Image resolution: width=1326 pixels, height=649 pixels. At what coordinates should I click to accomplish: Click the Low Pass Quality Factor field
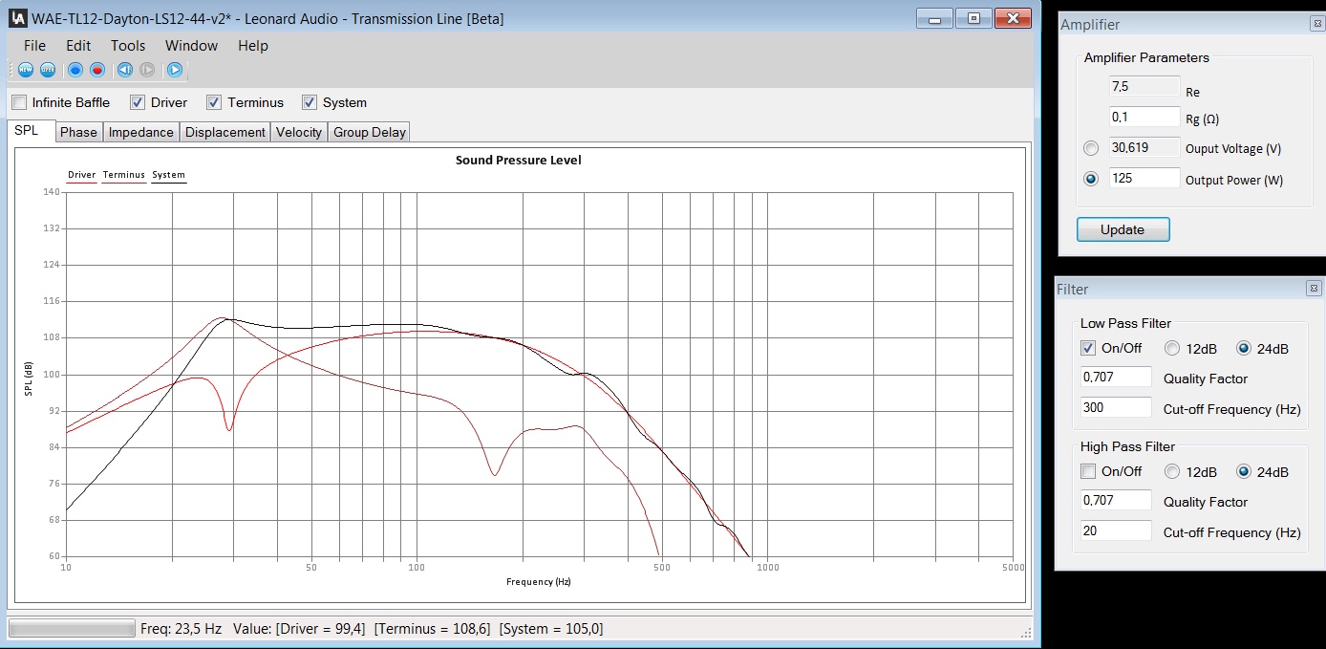(x=1116, y=377)
